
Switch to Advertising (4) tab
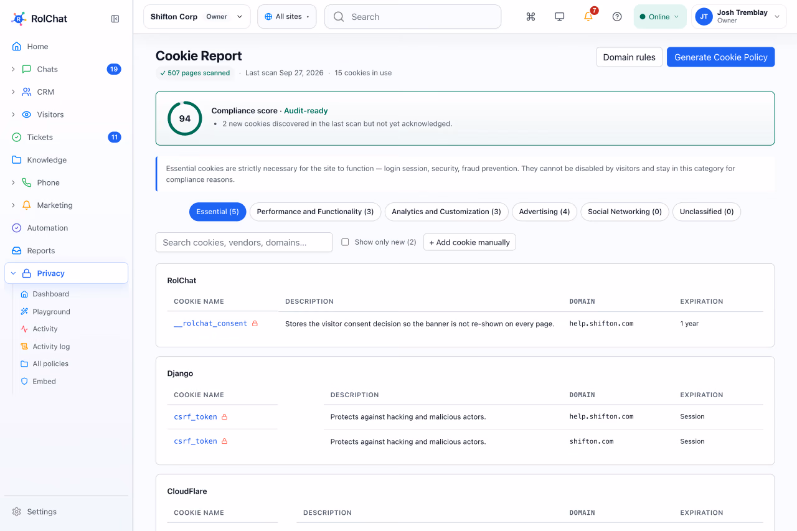click(545, 212)
